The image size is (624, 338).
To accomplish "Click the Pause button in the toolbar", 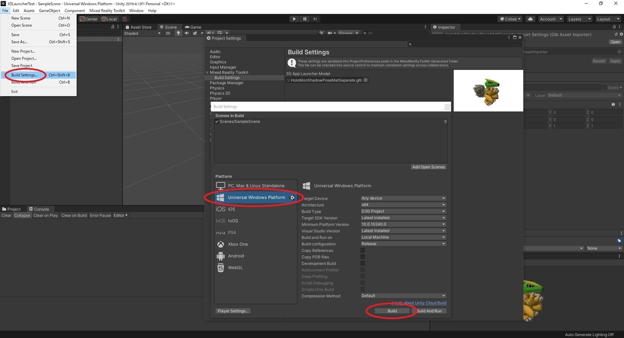I will coord(305,19).
